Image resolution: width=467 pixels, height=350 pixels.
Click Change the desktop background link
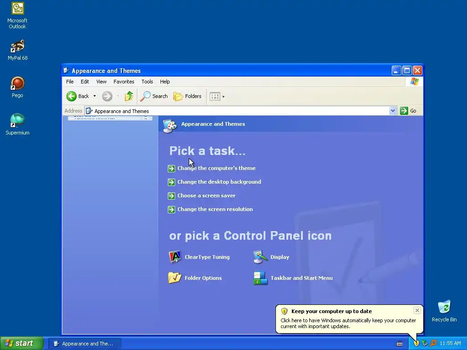(219, 182)
